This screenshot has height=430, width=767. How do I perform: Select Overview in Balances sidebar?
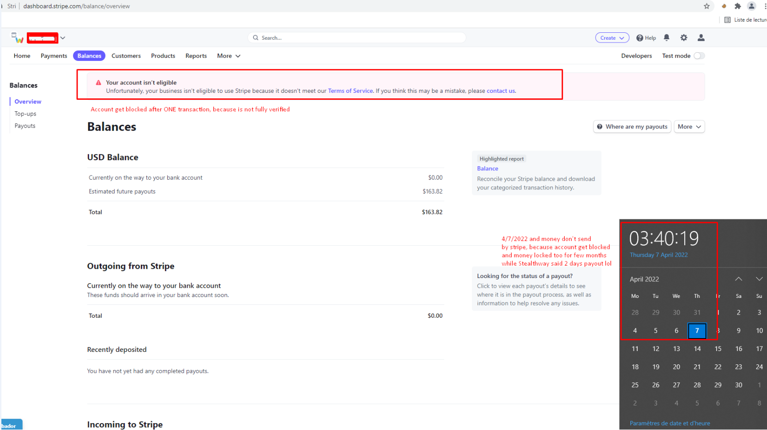(x=28, y=102)
